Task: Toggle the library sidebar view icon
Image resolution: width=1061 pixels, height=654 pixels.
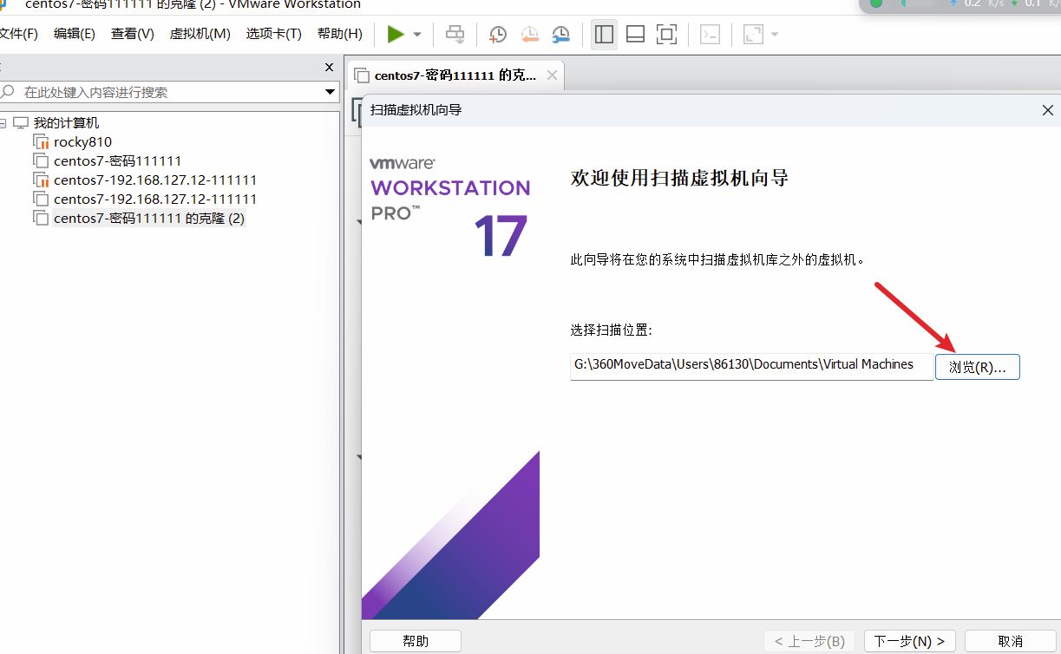Action: 604,34
